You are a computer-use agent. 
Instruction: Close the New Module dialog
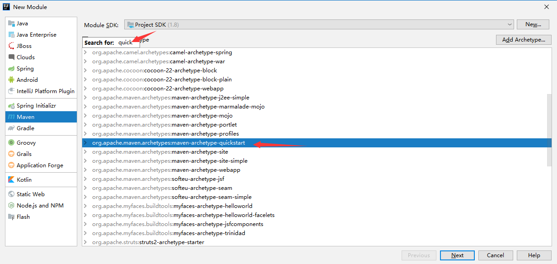coord(546,7)
